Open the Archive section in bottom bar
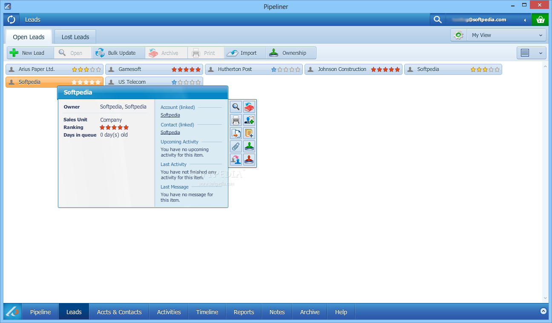Screen dimensions: 552x323 (310, 312)
